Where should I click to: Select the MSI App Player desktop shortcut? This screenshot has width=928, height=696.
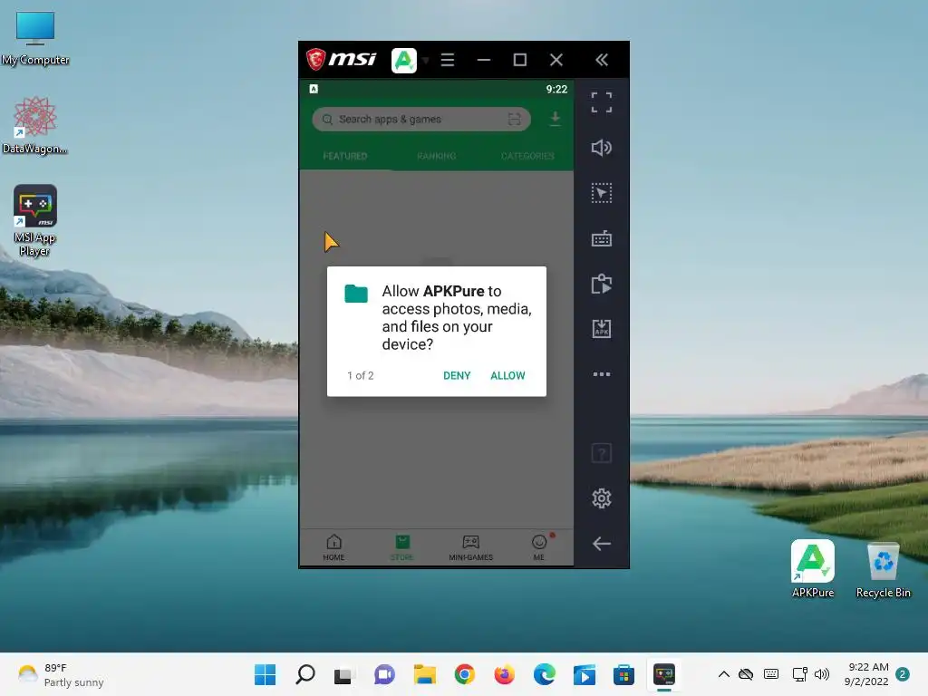pyautogui.click(x=35, y=220)
